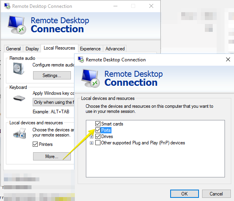
Task: Switch to the Display tab
Action: tap(32, 49)
